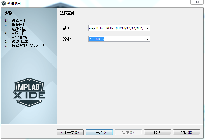Select step 7 选择项目名称和文件夹
The height and width of the screenshot is (140, 205).
28,46
